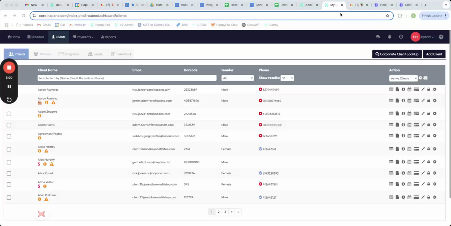Tick checkbox for Alan Murphy

pos(9,162)
